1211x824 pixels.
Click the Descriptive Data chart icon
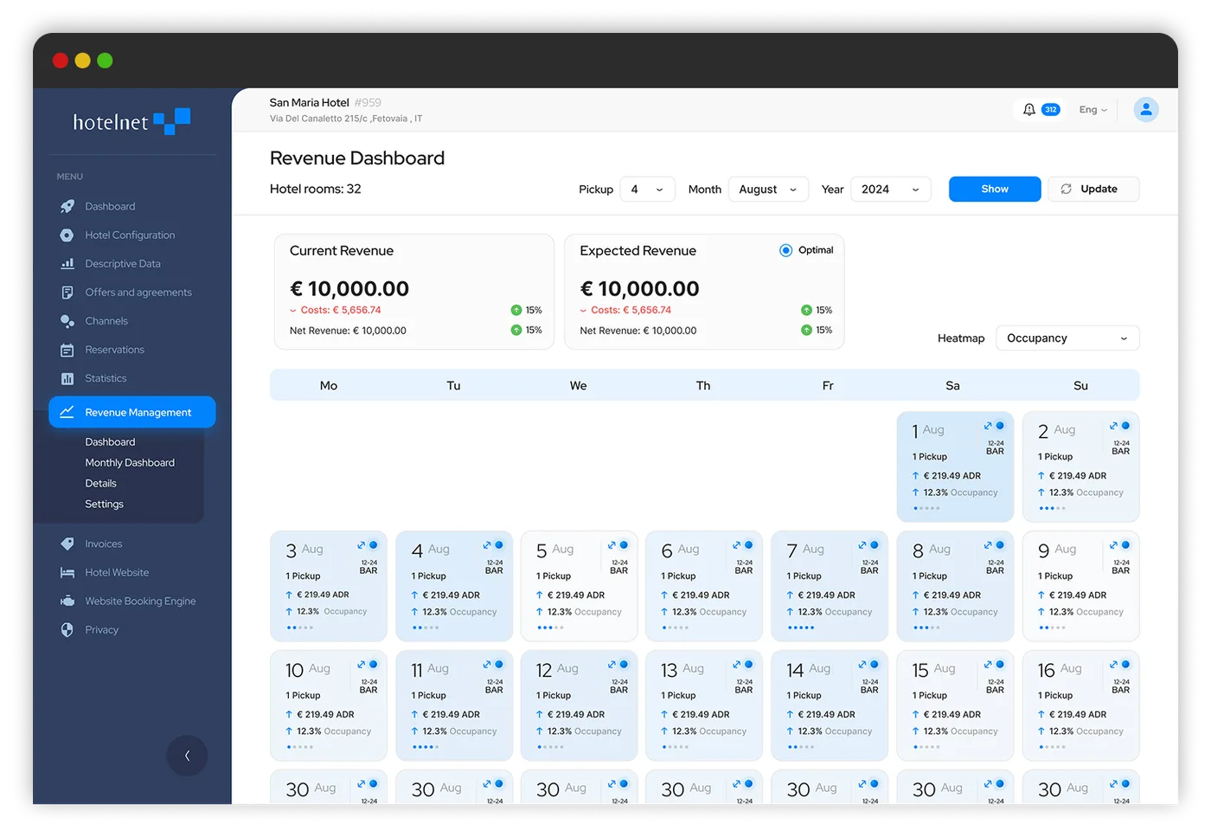pyautogui.click(x=67, y=263)
